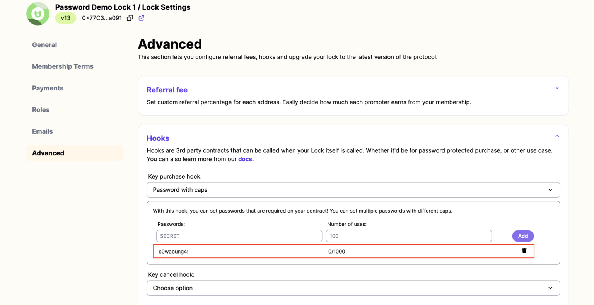This screenshot has height=305, width=594.
Task: Open the lock in block explorer
Action: pyautogui.click(x=141, y=18)
